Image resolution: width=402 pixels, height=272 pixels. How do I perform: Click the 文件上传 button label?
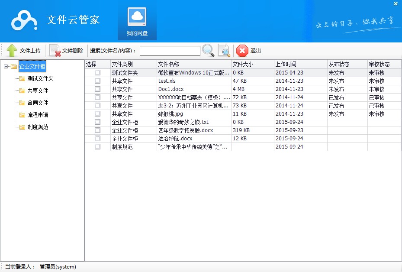(30, 51)
